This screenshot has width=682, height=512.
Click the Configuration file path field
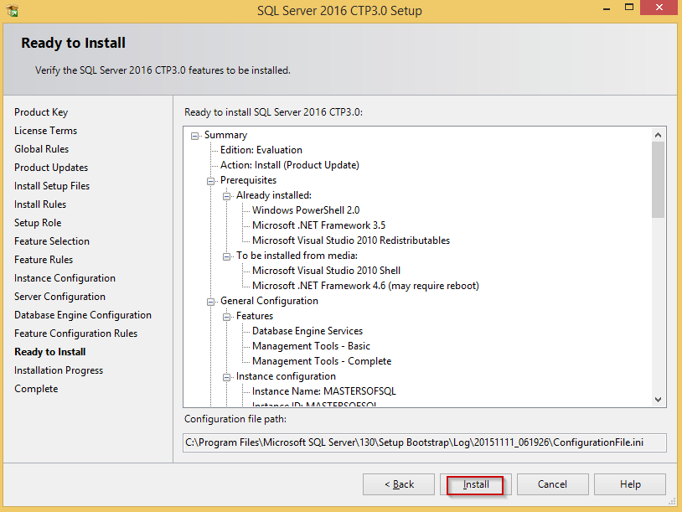click(425, 442)
